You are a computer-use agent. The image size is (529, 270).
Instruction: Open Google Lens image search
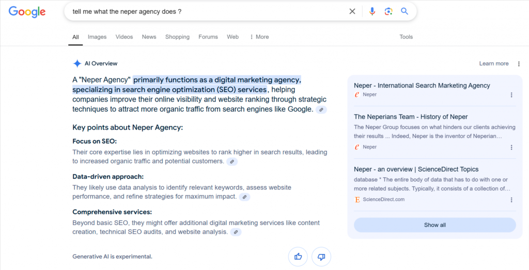(x=388, y=11)
